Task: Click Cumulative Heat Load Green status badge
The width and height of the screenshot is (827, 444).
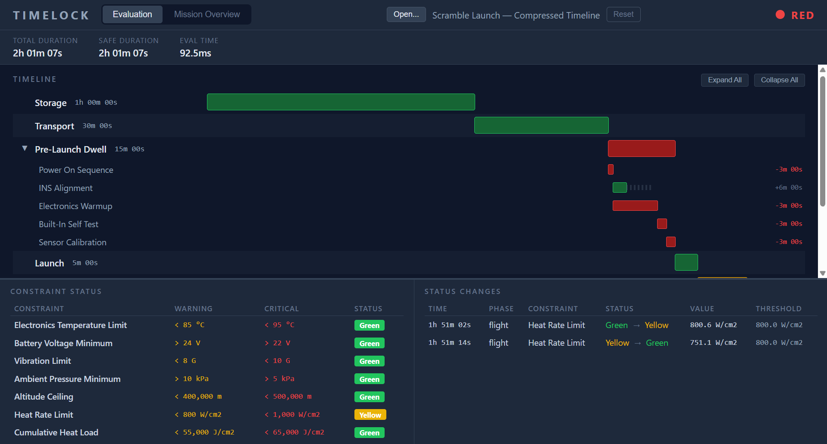Action: 370,433
